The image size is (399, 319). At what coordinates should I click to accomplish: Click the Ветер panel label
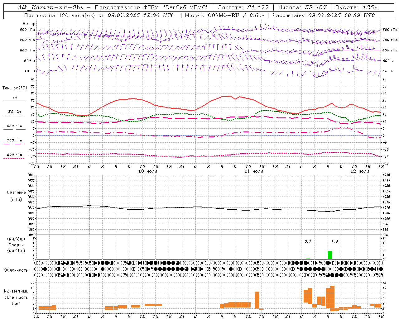pyautogui.click(x=29, y=24)
